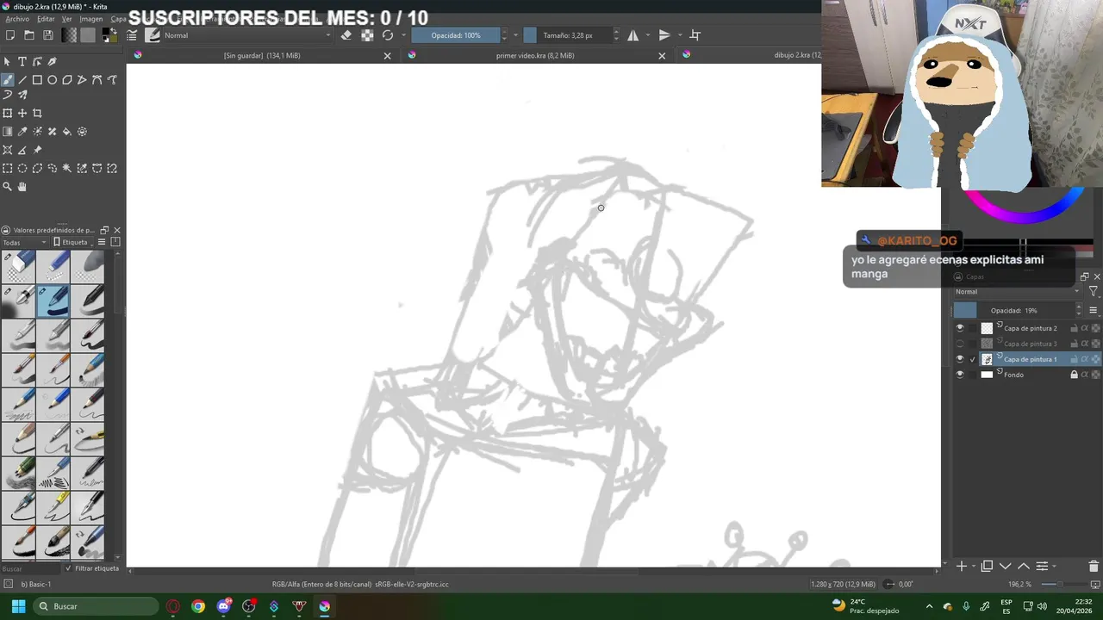
Task: Select the Line tool
Action: pos(22,80)
